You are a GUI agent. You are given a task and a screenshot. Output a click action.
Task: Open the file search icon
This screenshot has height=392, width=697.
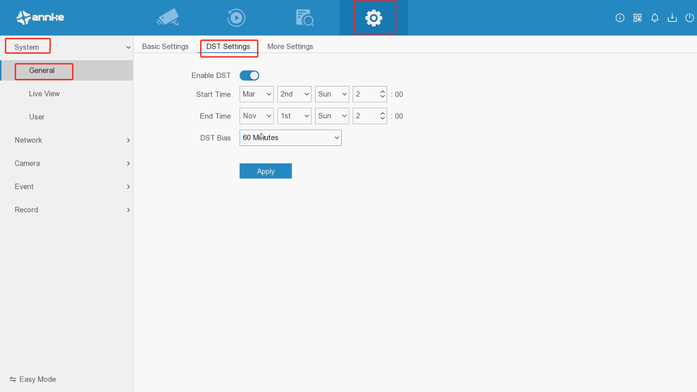pos(304,18)
